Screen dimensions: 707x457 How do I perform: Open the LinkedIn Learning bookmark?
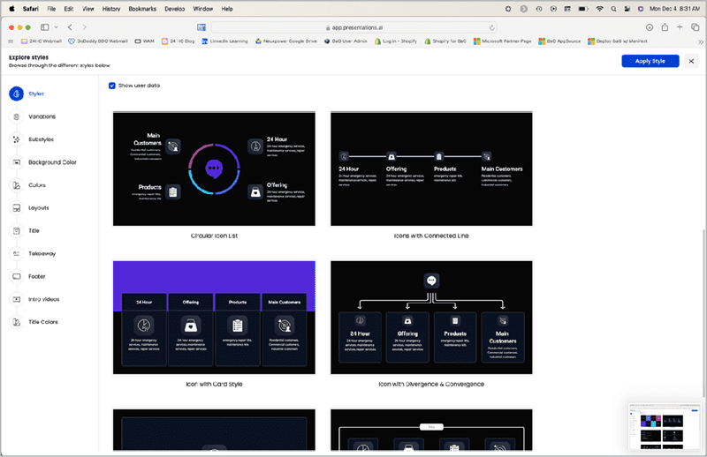(x=224, y=41)
